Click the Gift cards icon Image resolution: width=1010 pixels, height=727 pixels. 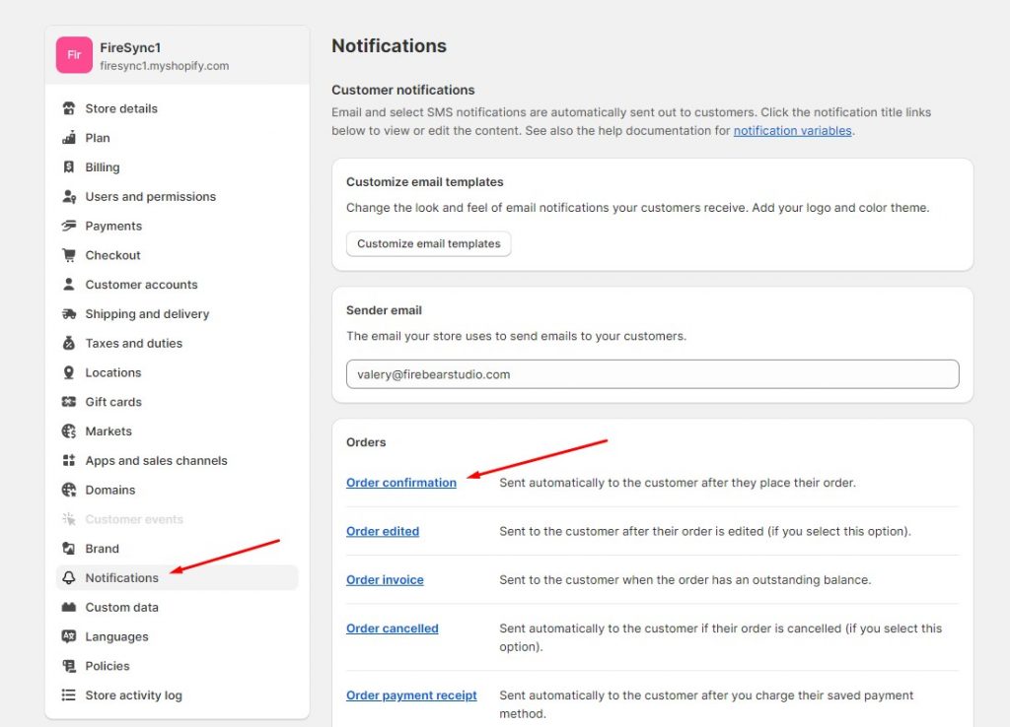68,402
